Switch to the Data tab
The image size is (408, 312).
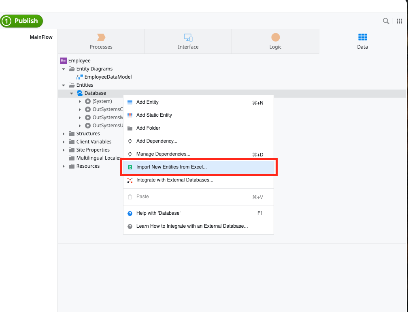pos(363,41)
